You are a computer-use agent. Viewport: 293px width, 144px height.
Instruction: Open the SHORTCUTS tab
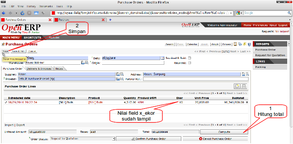pos(32,38)
